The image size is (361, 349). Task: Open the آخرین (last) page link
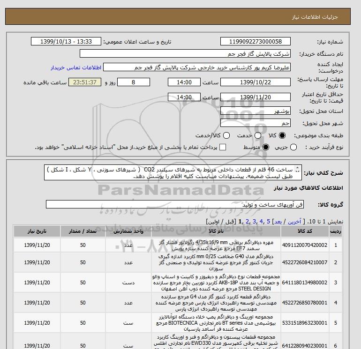pyautogui.click(x=294, y=222)
